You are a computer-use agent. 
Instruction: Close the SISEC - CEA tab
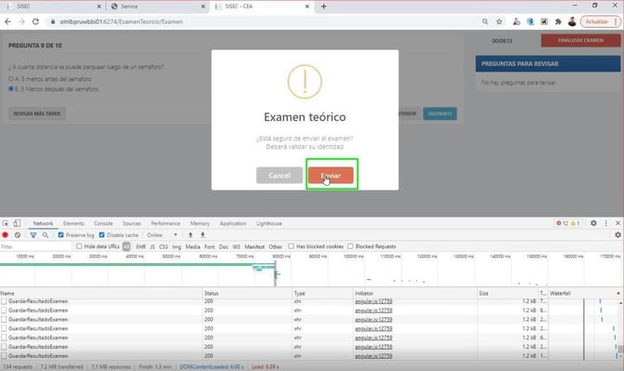[306, 7]
